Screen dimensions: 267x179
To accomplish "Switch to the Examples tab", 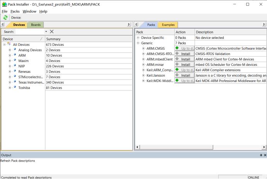I will coord(168,25).
